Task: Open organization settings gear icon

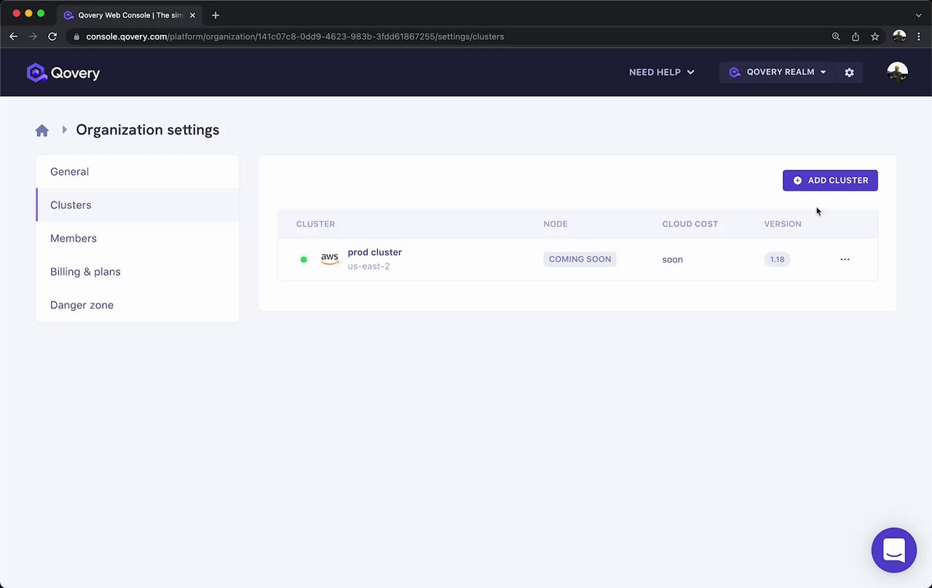Action: click(849, 73)
